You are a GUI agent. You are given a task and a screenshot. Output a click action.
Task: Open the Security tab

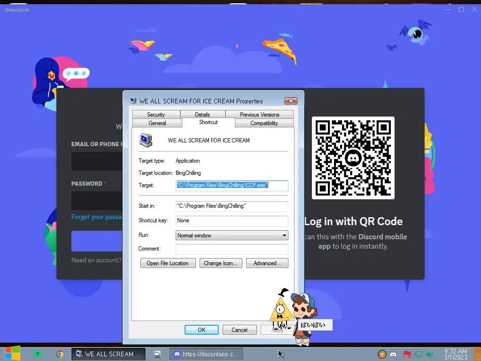pos(156,115)
